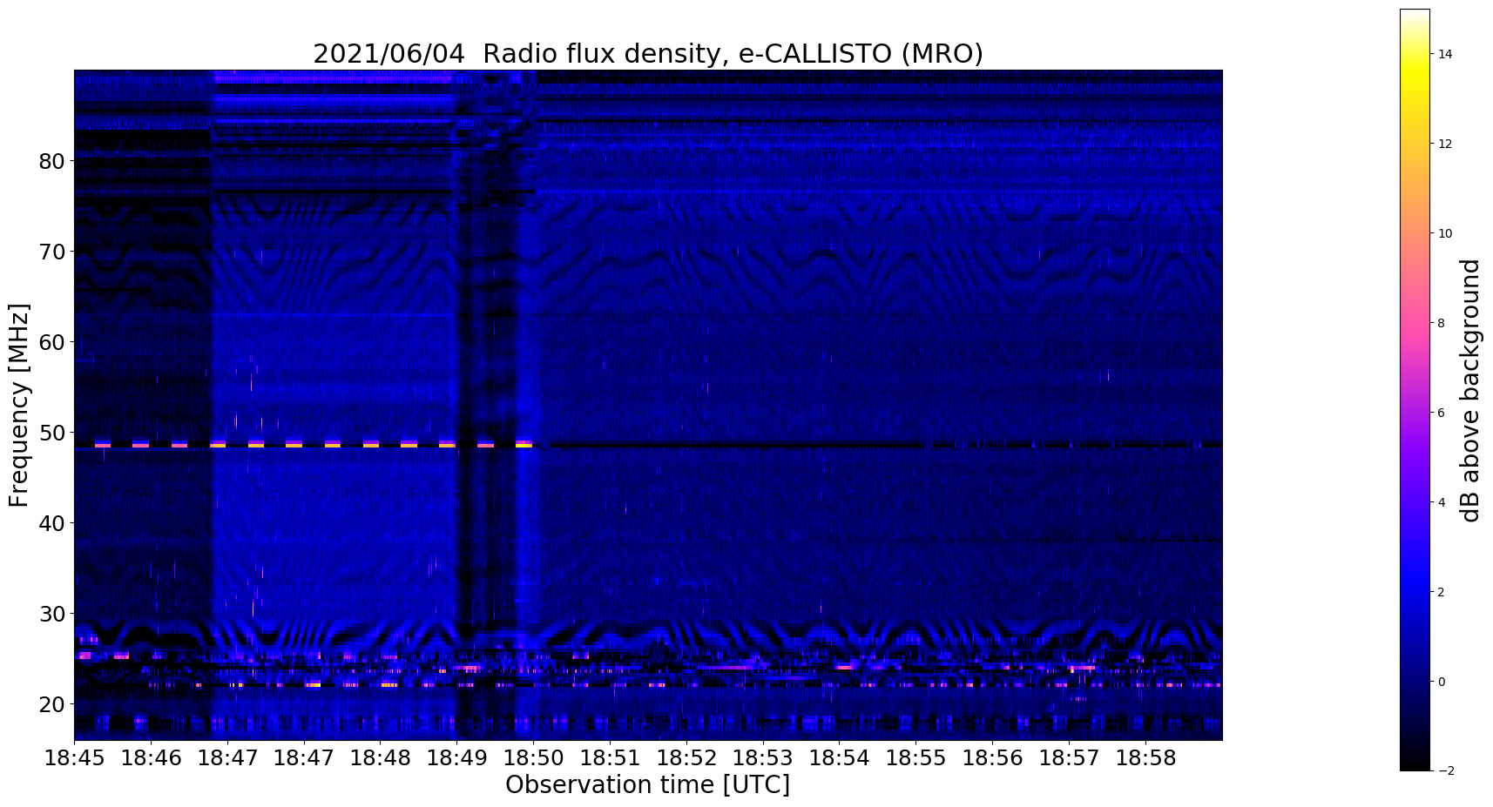Image resolution: width=1493 pixels, height=807 pixels.
Task: Click the 50 MHz frequency tick label
Action: pos(53,433)
